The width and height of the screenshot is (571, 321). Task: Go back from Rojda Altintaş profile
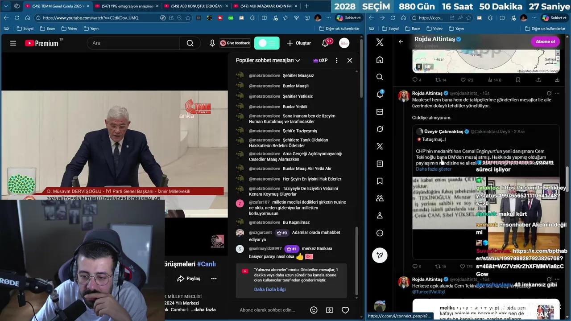pyautogui.click(x=401, y=41)
